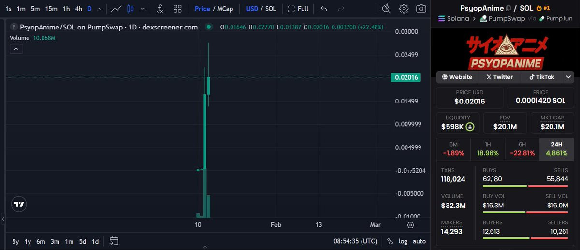This screenshot has width=580, height=250.
Task: Click the chart title PsyopAnime/SOL on PumpSwap
Action: pyautogui.click(x=109, y=27)
